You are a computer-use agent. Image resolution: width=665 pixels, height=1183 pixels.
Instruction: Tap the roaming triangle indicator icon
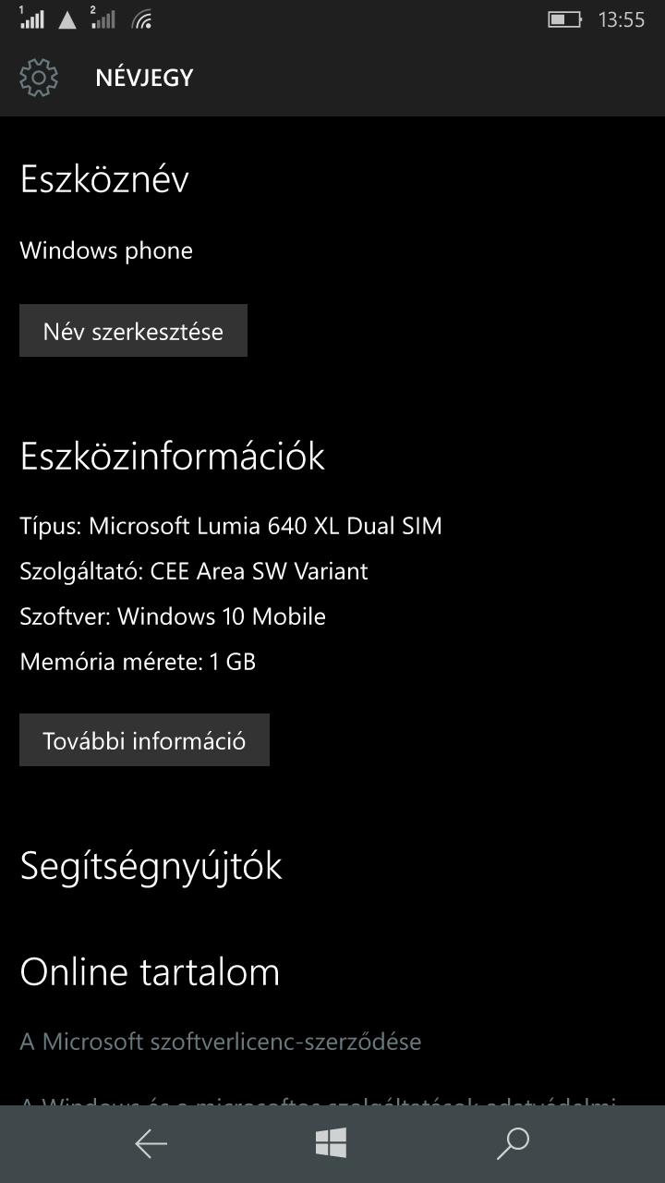[x=67, y=19]
